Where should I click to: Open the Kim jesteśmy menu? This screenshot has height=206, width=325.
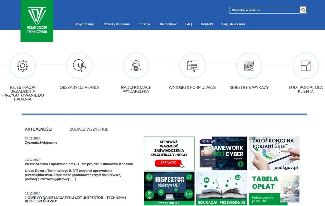pos(84,24)
